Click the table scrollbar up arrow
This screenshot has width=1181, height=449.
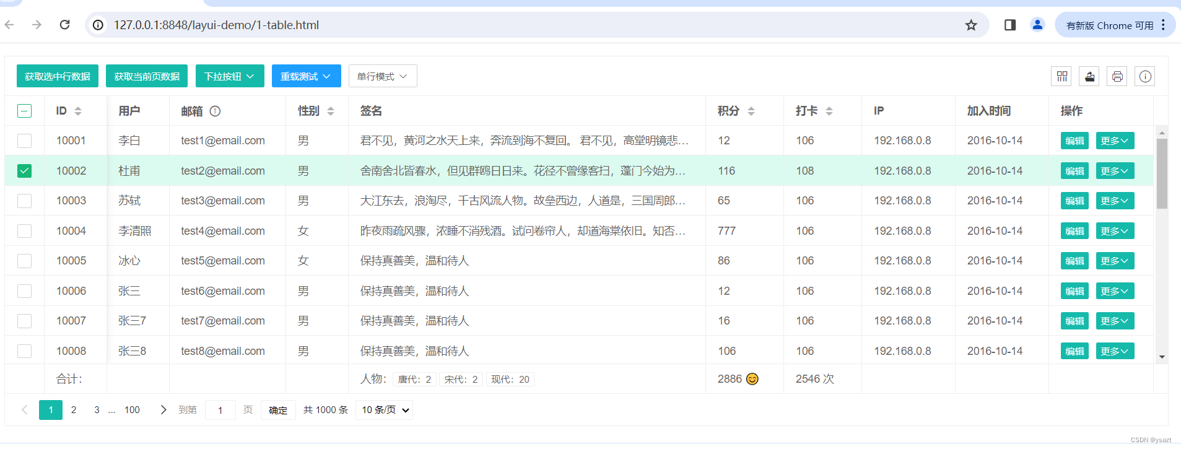click(x=1162, y=133)
